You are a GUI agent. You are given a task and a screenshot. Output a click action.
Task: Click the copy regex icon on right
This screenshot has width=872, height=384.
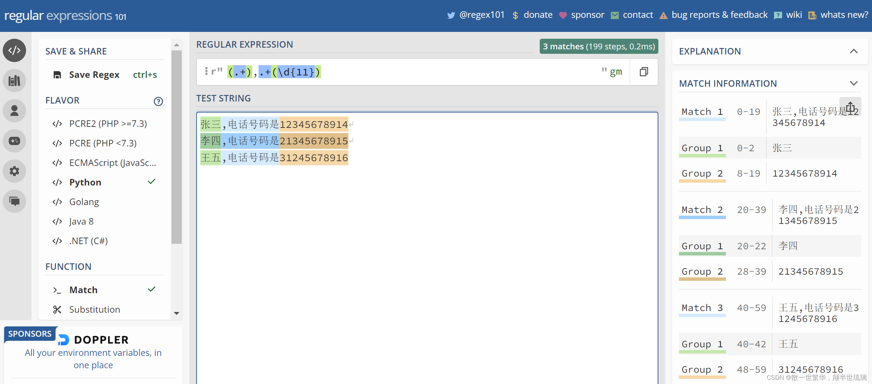coord(644,72)
